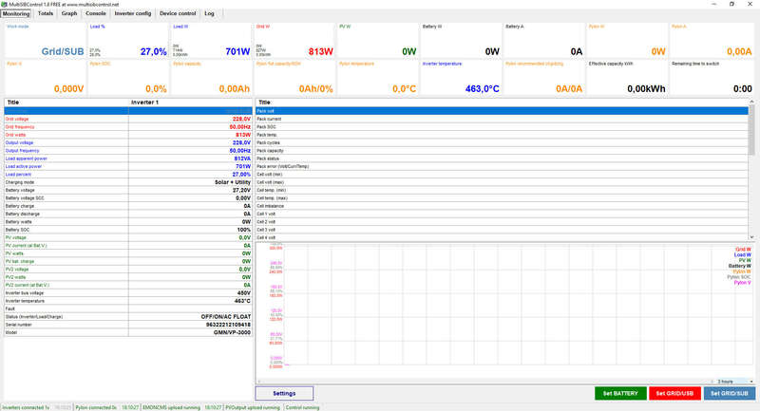Click the pack list scrollbar down arrow

click(751, 237)
